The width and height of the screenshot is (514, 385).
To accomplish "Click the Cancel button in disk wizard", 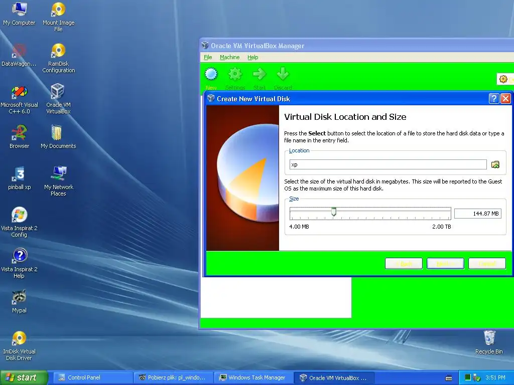I will tap(487, 264).
